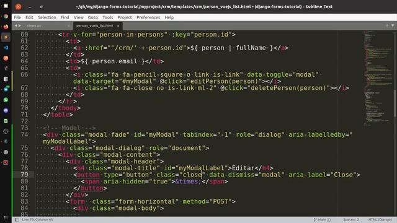Click 'modal-body' class on line 84
The image size is (397, 223).
[138, 208]
